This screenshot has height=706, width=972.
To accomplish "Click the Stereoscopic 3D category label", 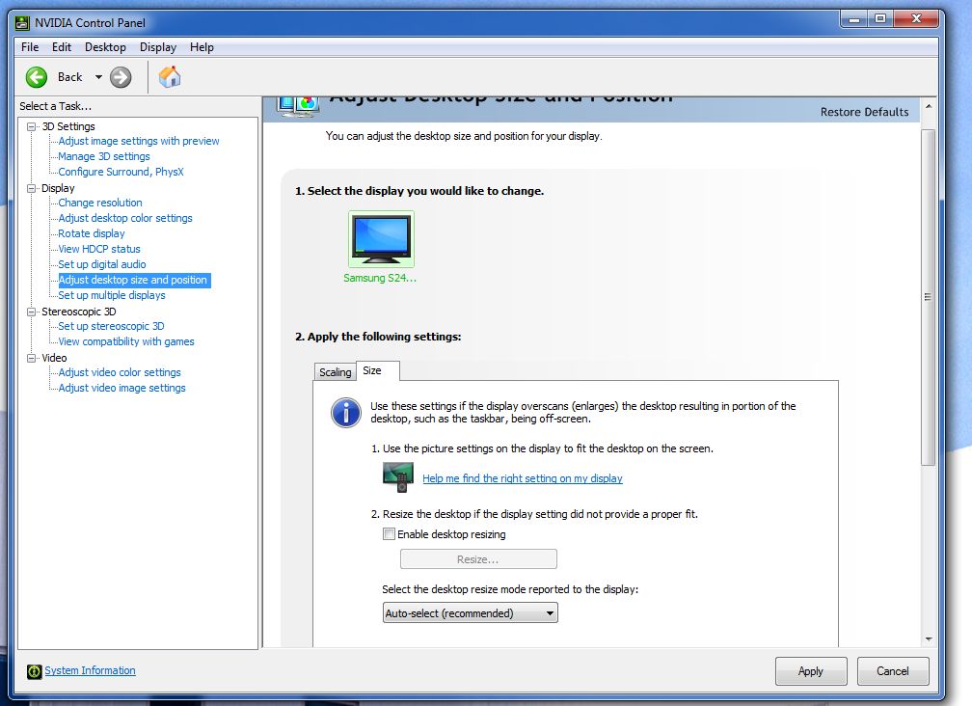I will coord(79,312).
